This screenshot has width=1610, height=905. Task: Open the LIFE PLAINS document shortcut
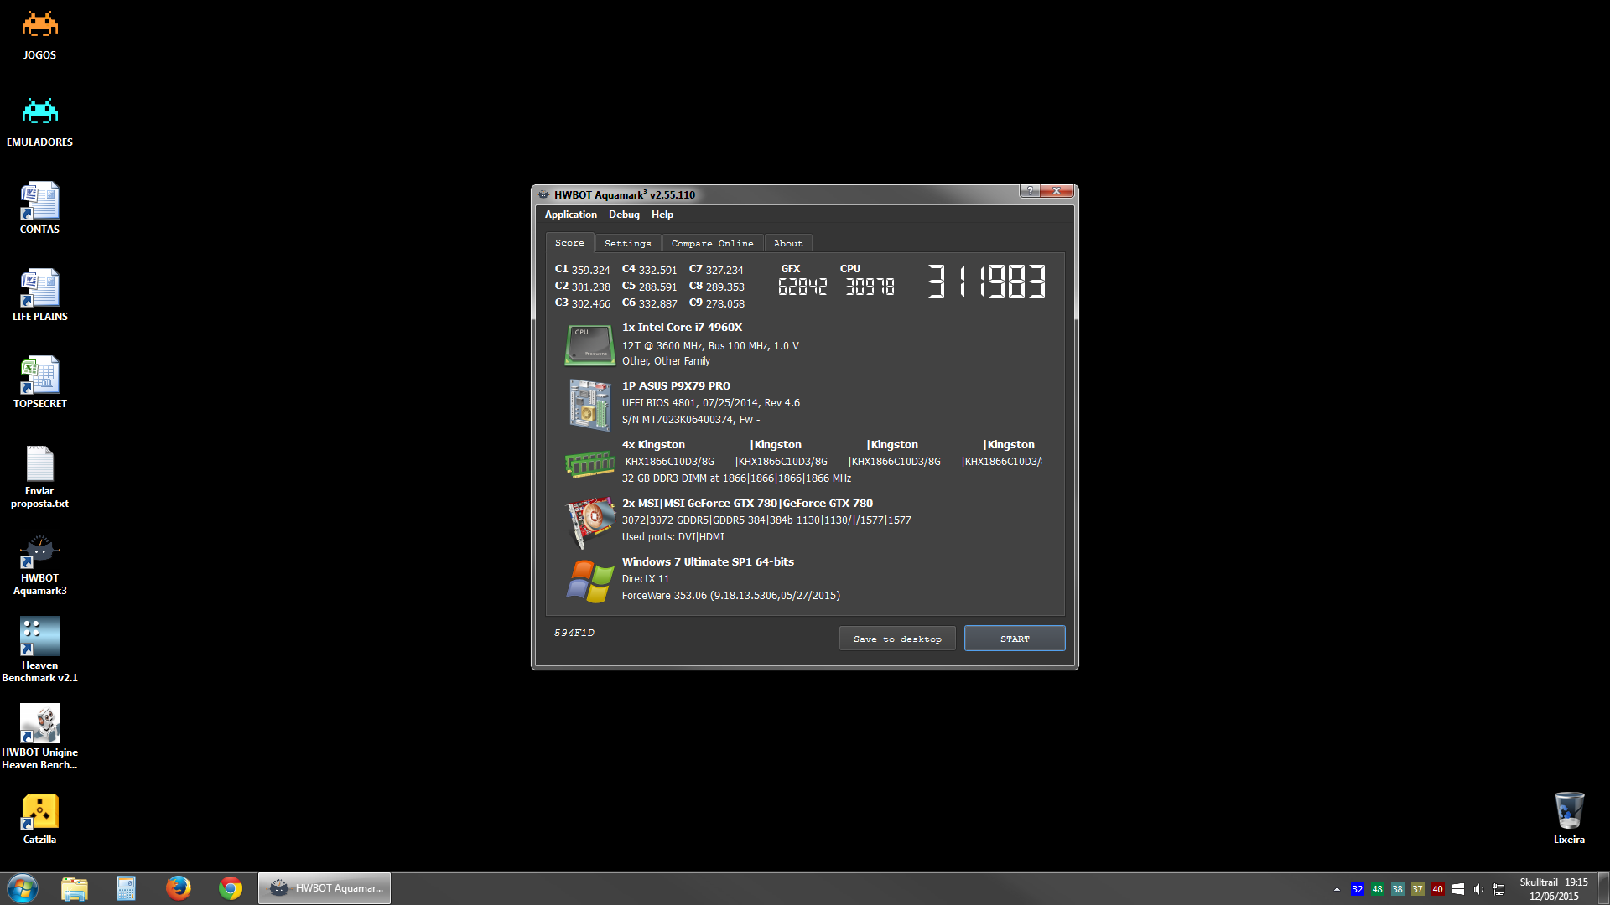(39, 296)
